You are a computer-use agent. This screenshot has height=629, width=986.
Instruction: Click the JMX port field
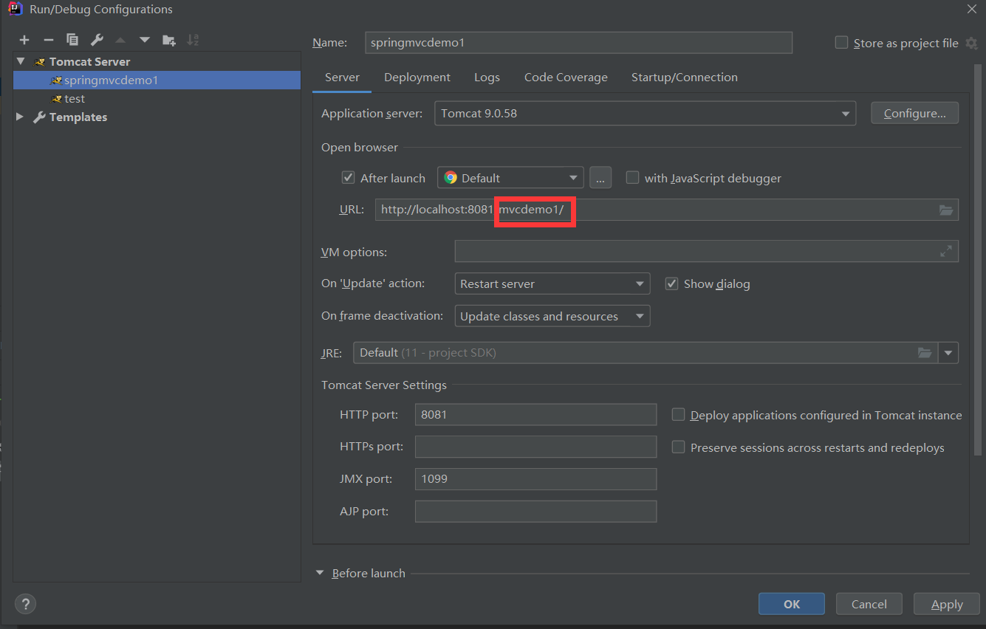[x=535, y=479]
